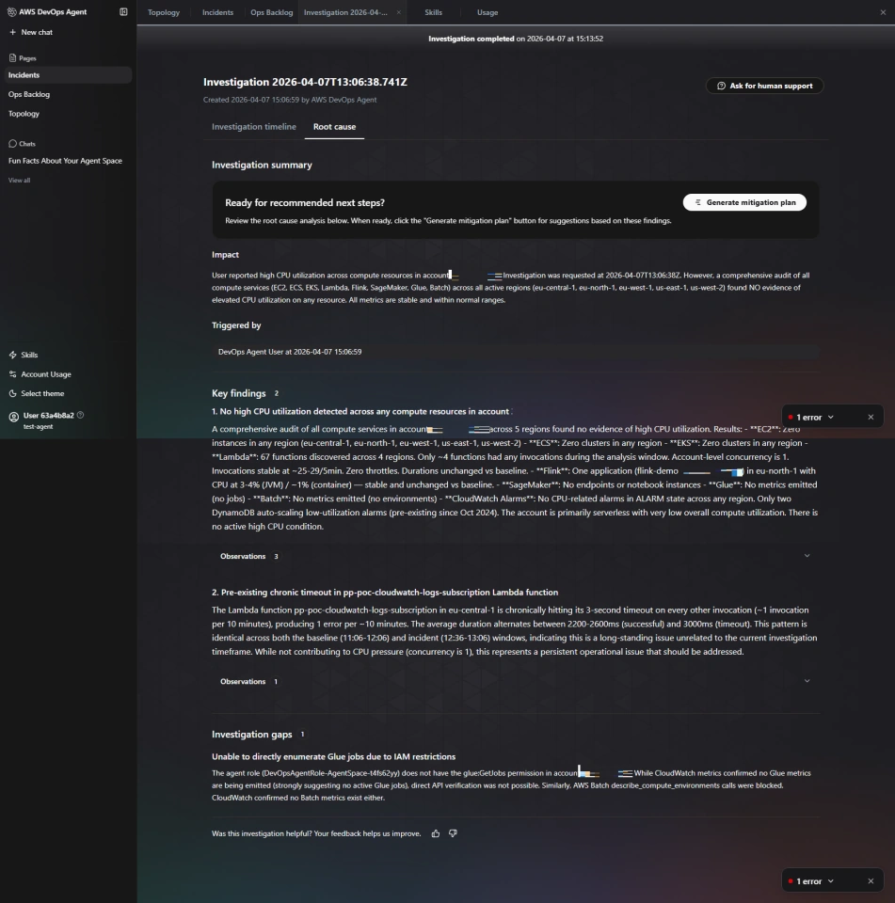Screen dimensions: 895x903
Task: Dismiss upper 1 error notification
Action: [x=871, y=417]
